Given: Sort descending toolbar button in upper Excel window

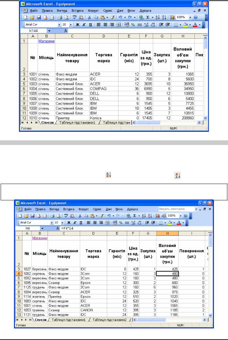Looking at the screenshot, I should pos(164,17).
